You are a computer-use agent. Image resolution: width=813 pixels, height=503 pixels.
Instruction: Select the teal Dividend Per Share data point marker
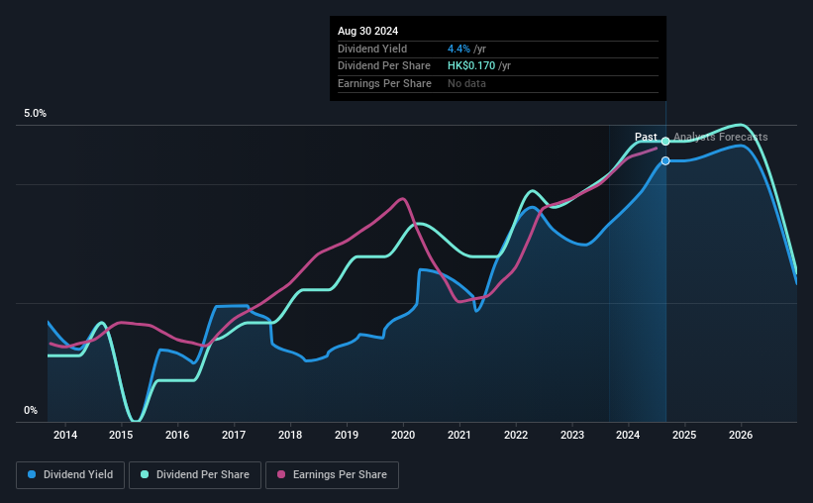pyautogui.click(x=665, y=141)
